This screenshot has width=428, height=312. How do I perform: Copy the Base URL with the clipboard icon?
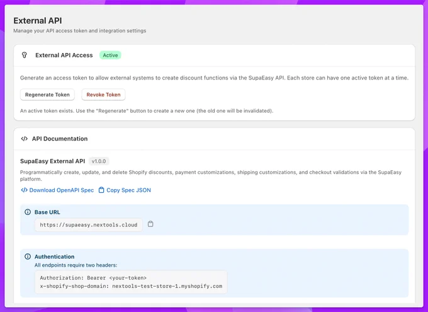tap(150, 224)
